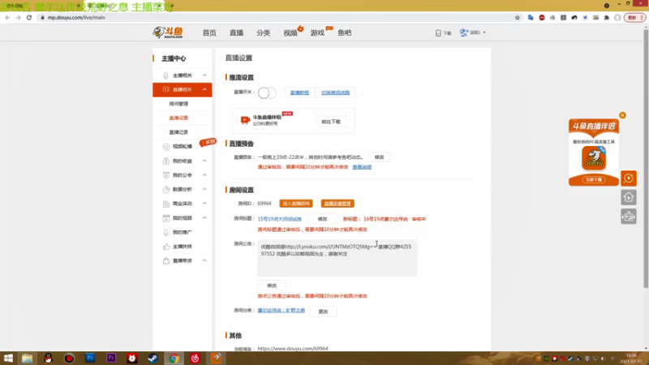Open the 游戏 nav item
649x365 pixels.
317,32
